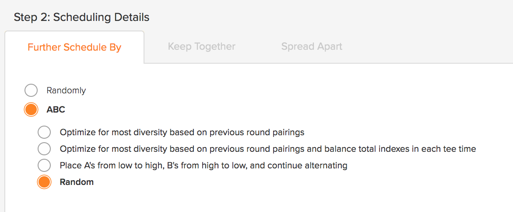Open the Spread Apart tab
The height and width of the screenshot is (212, 513).
312,46
